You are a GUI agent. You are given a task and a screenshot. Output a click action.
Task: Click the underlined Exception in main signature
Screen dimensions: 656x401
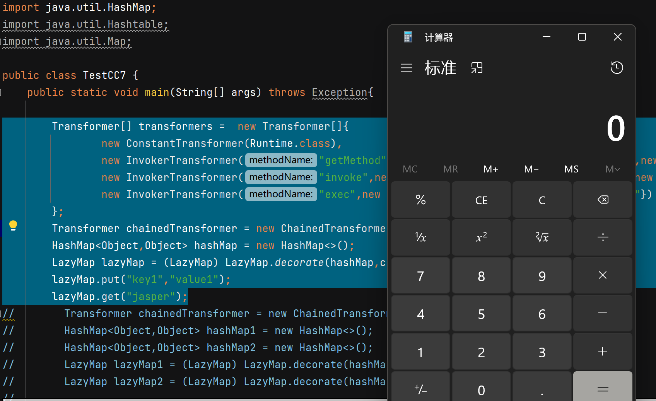coord(340,92)
